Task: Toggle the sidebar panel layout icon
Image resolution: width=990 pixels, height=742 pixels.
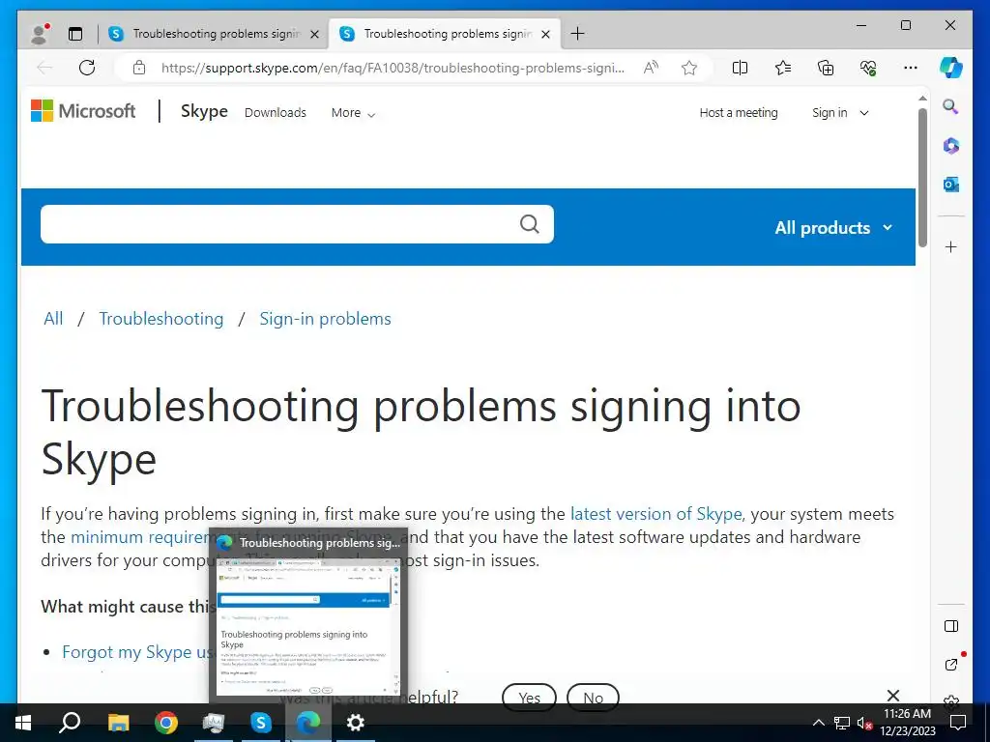Action: pos(951,626)
